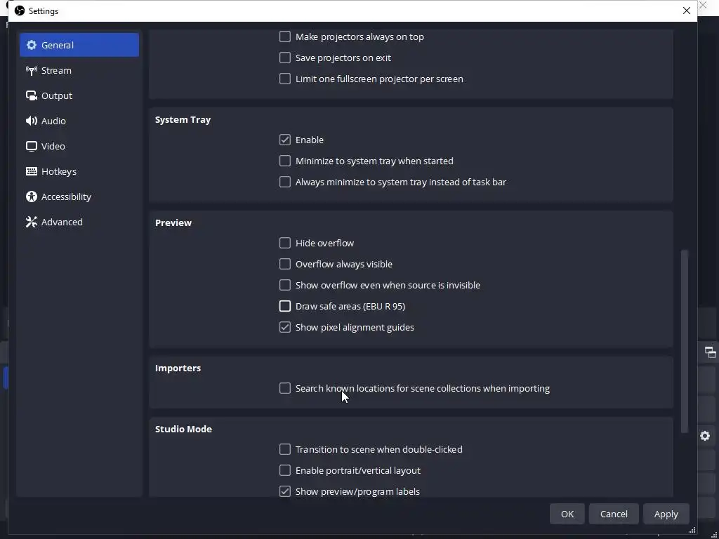Viewport: 719px width, 539px height.
Task: Click the Advanced tools icon
Action: [32, 222]
